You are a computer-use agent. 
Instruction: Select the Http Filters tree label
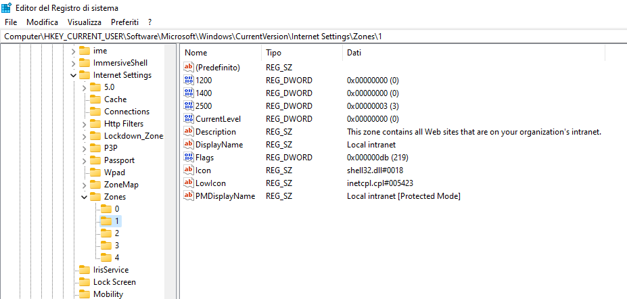(124, 124)
